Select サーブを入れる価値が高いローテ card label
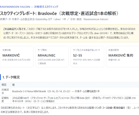Image resolution: width=139 pixels, height=115 pixels. (86, 50)
